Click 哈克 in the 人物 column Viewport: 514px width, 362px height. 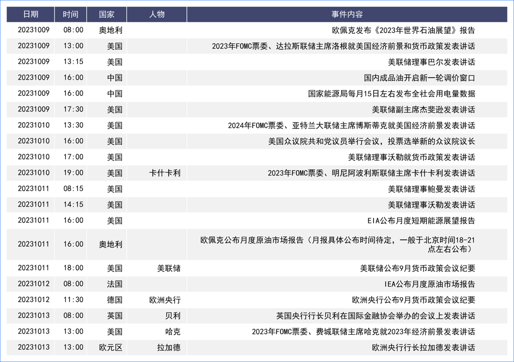173,331
